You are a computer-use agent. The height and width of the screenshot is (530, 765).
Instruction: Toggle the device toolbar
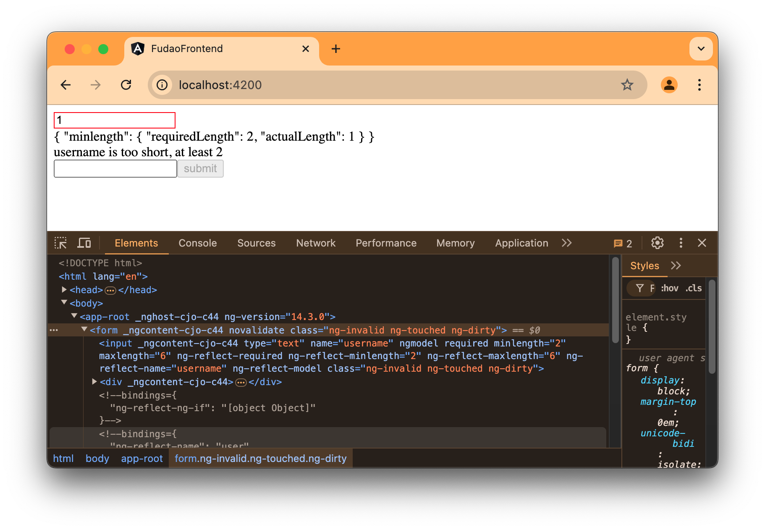pos(84,243)
